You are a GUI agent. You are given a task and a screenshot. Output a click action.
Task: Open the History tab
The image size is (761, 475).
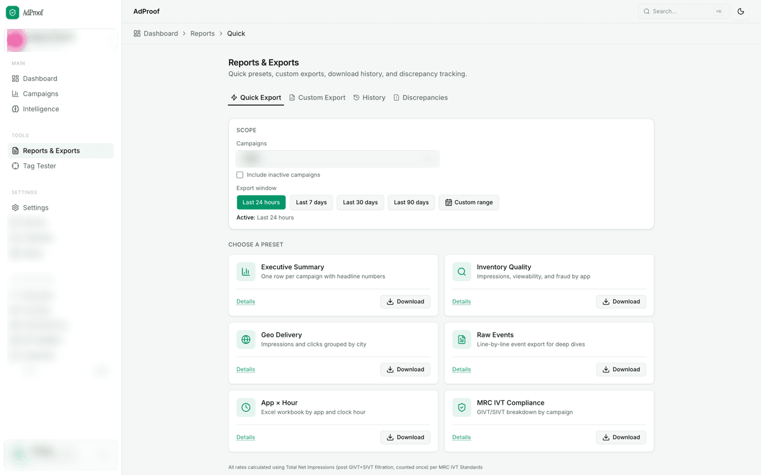[x=369, y=98]
